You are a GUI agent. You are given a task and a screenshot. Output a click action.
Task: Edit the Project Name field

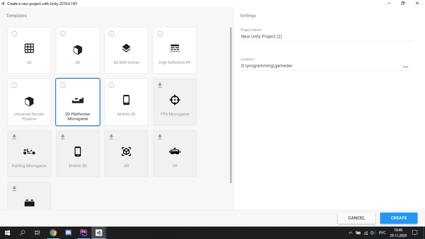(x=326, y=37)
